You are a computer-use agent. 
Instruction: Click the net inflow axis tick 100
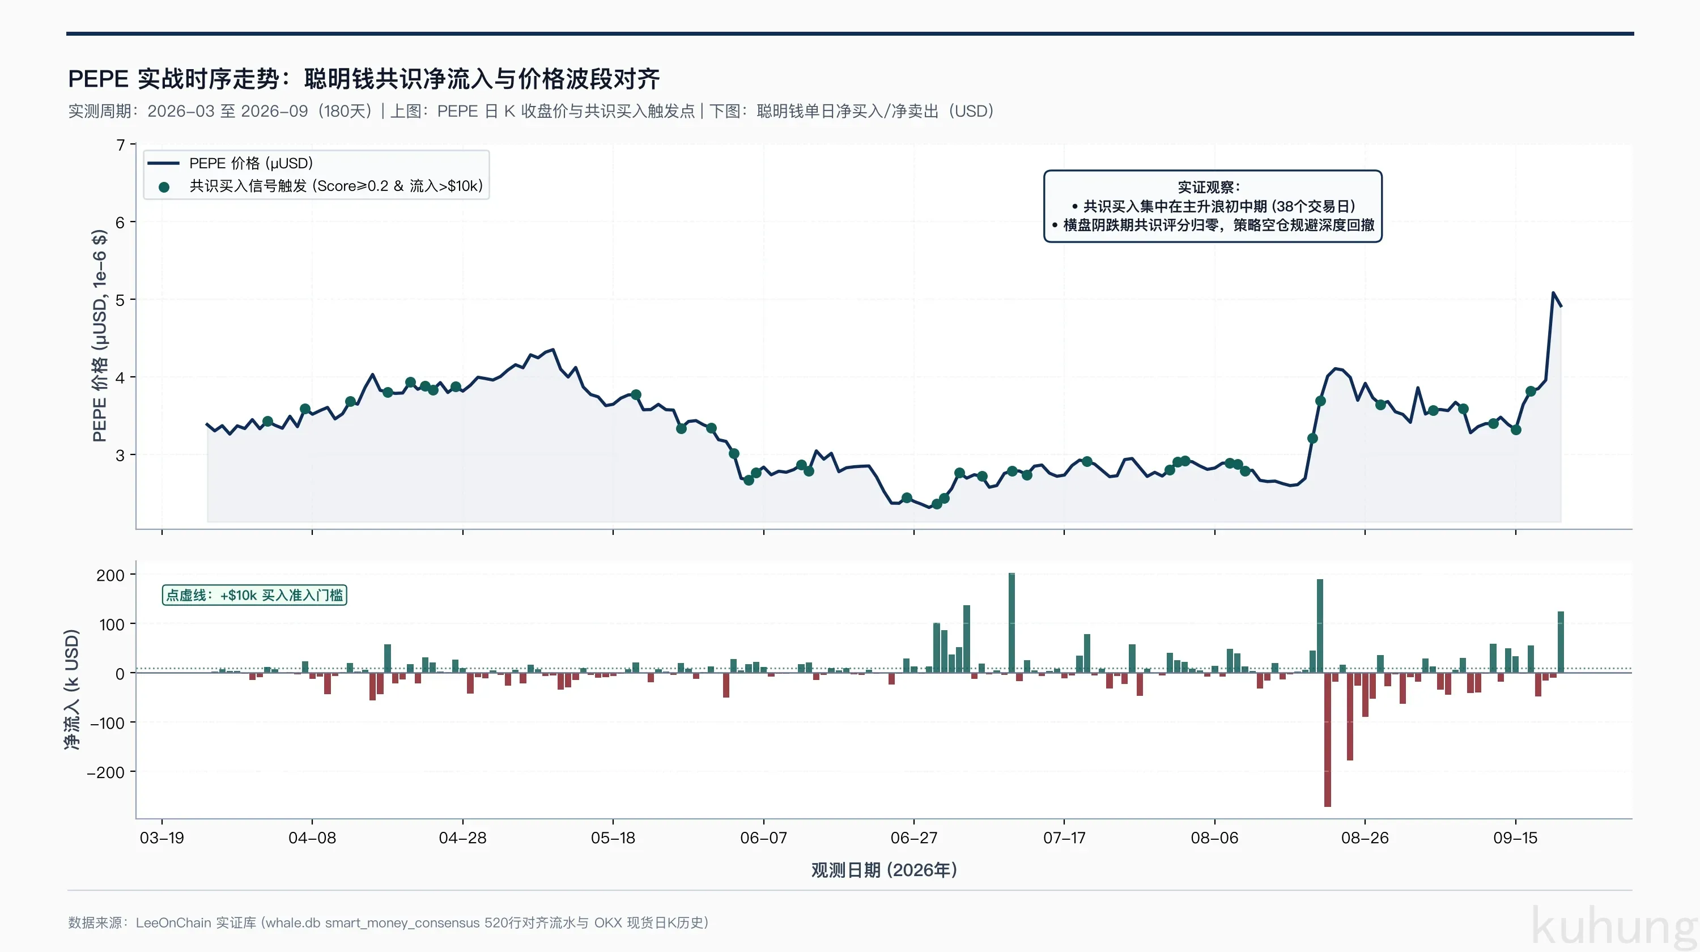[112, 624]
